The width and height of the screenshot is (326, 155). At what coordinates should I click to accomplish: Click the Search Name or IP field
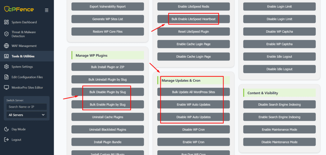[27, 107]
